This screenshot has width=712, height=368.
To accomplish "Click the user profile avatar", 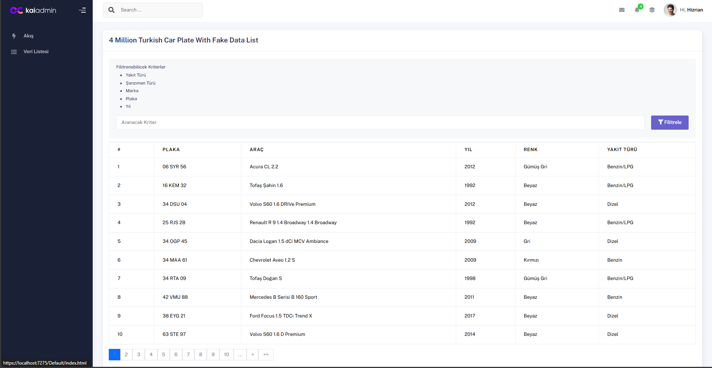I will (670, 10).
